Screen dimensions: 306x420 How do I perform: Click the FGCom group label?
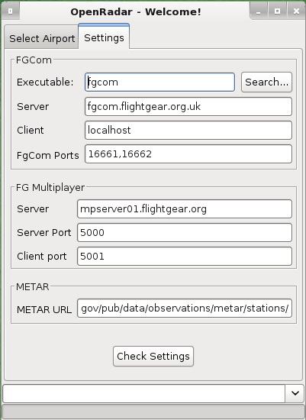coord(34,60)
